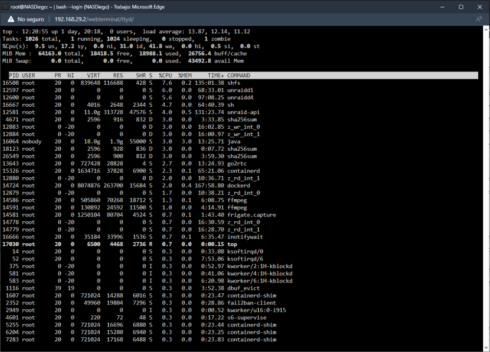Click z_wr_int_0 command

[244, 127]
